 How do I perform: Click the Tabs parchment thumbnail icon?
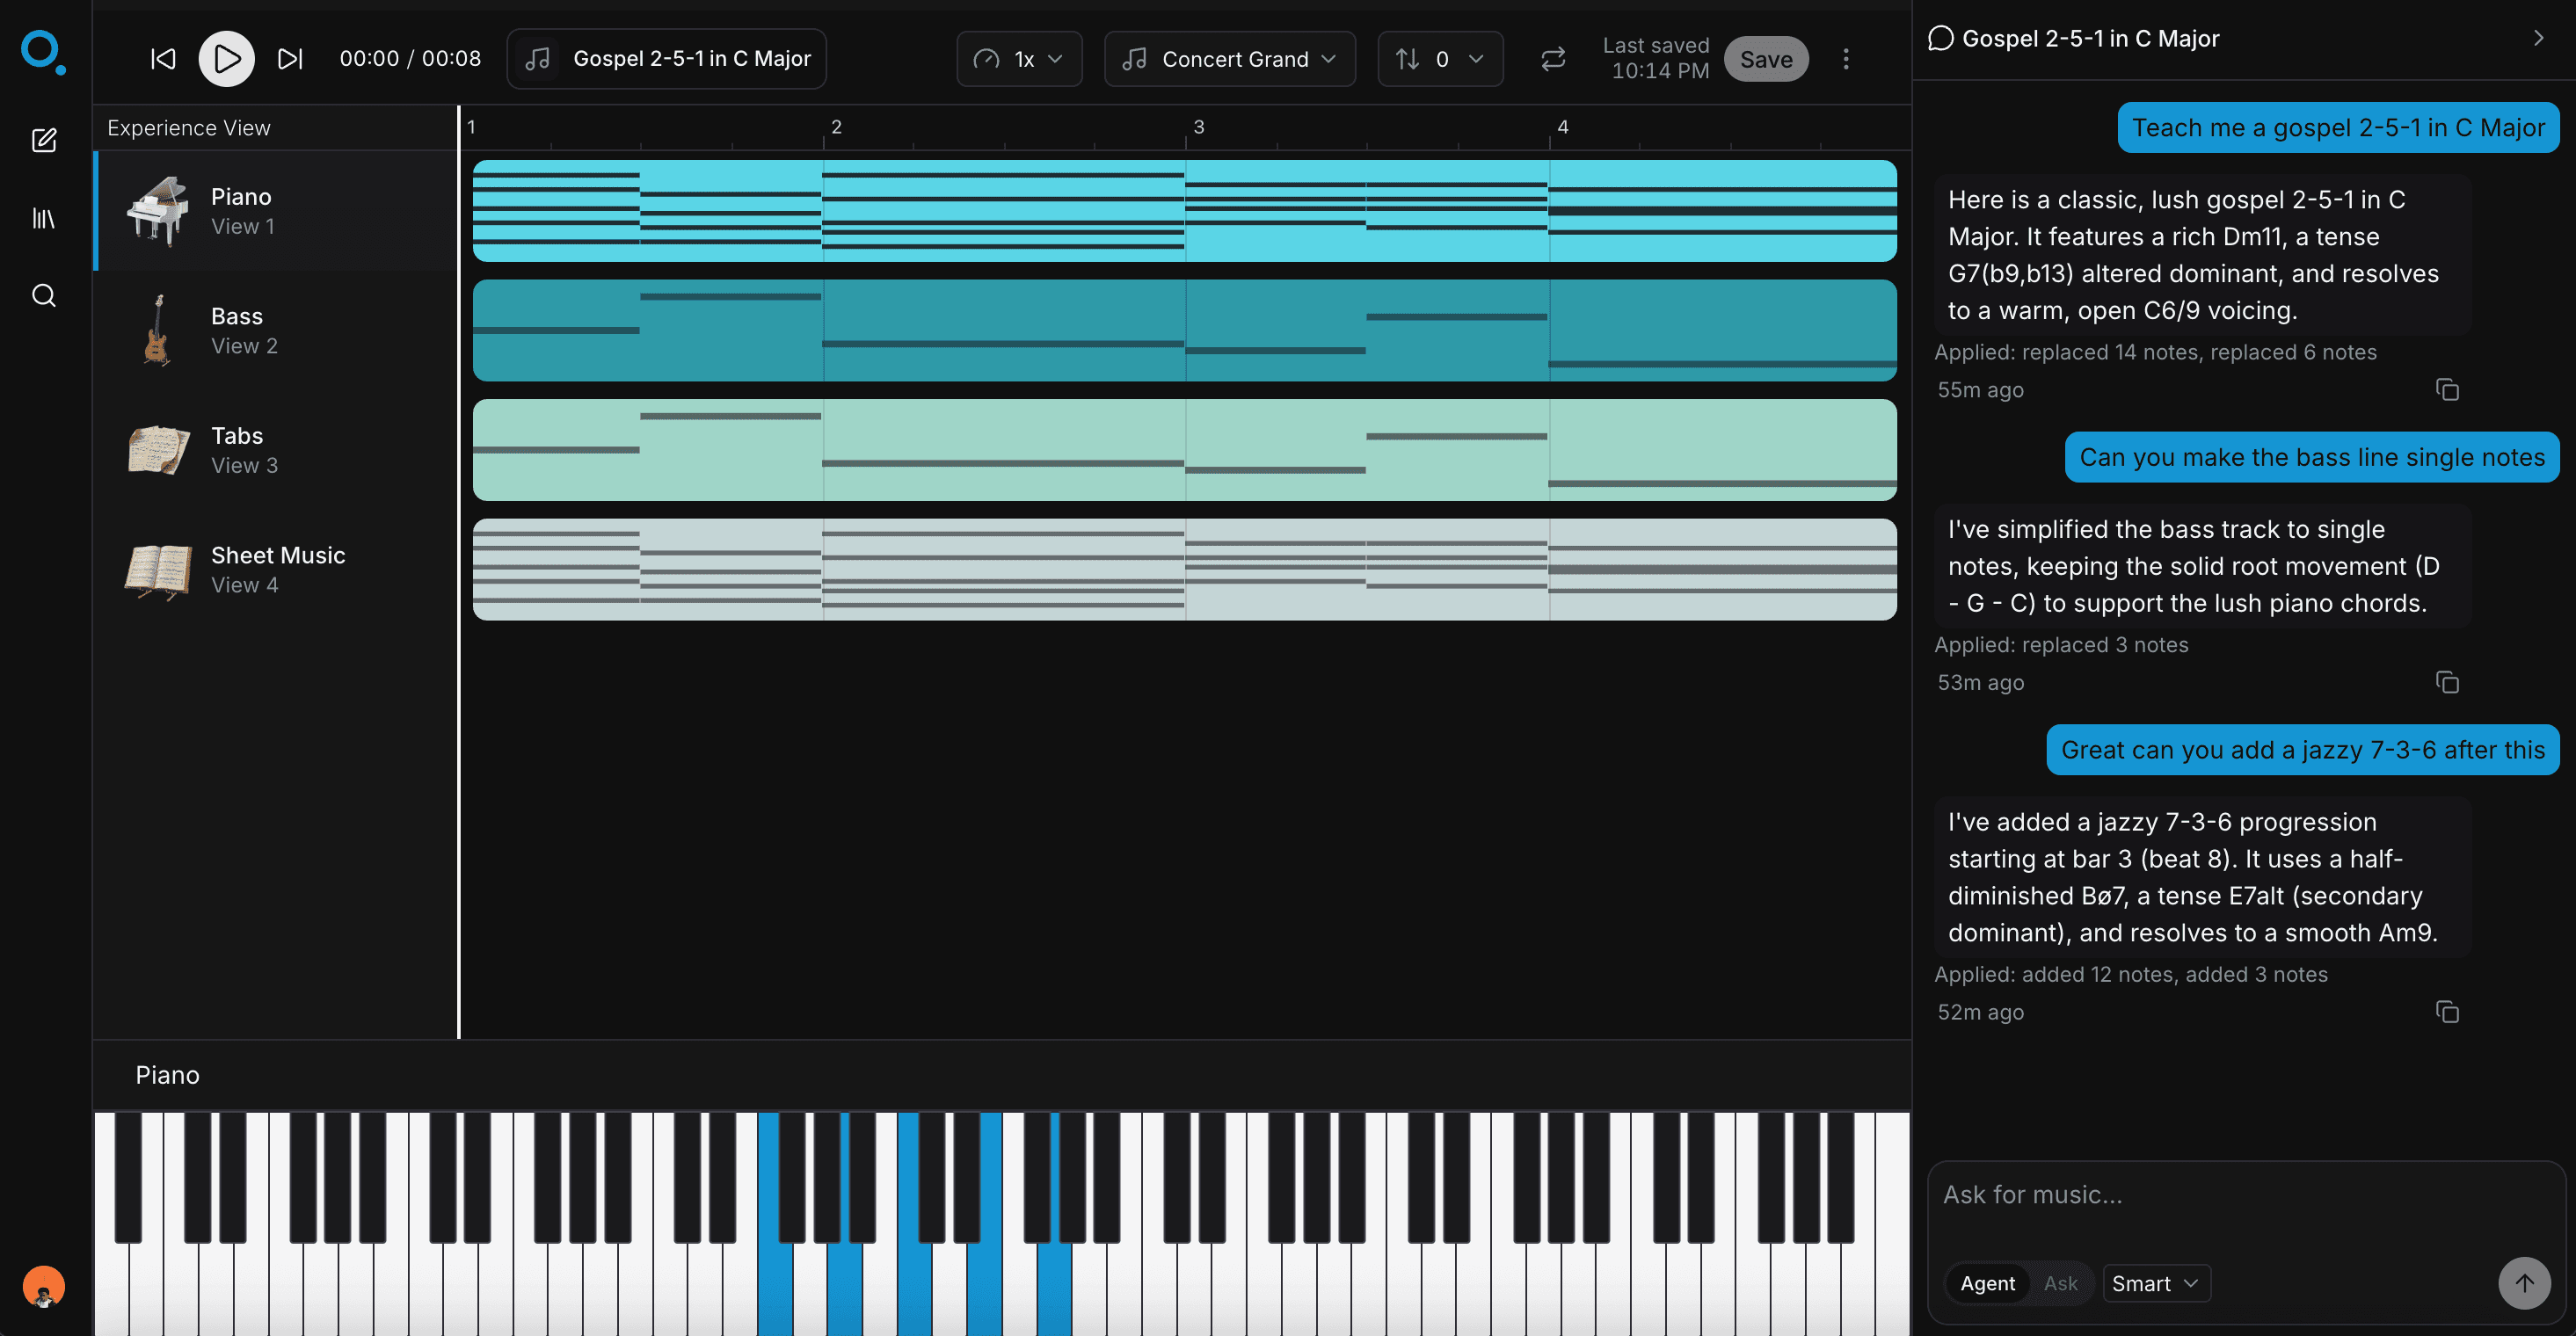click(x=158, y=450)
